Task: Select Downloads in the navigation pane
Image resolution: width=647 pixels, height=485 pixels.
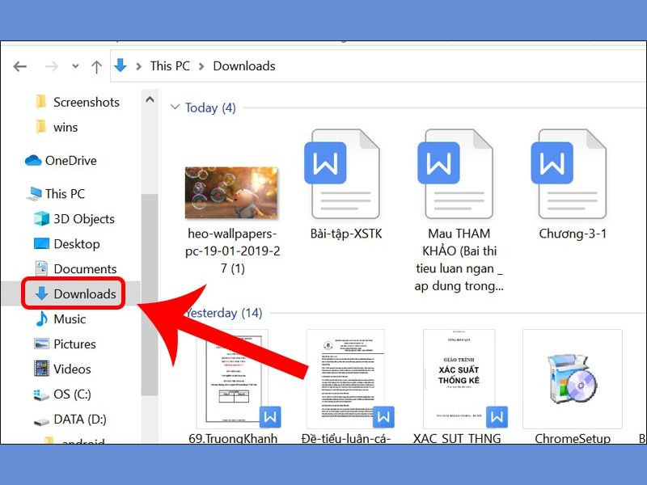Action: 74,293
